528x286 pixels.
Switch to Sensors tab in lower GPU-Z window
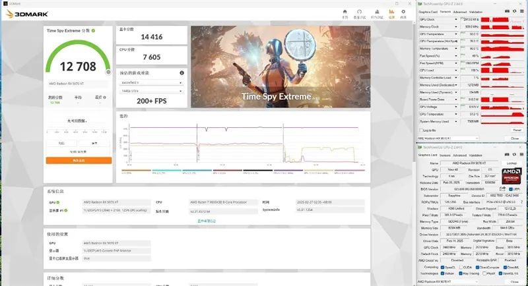pos(445,156)
